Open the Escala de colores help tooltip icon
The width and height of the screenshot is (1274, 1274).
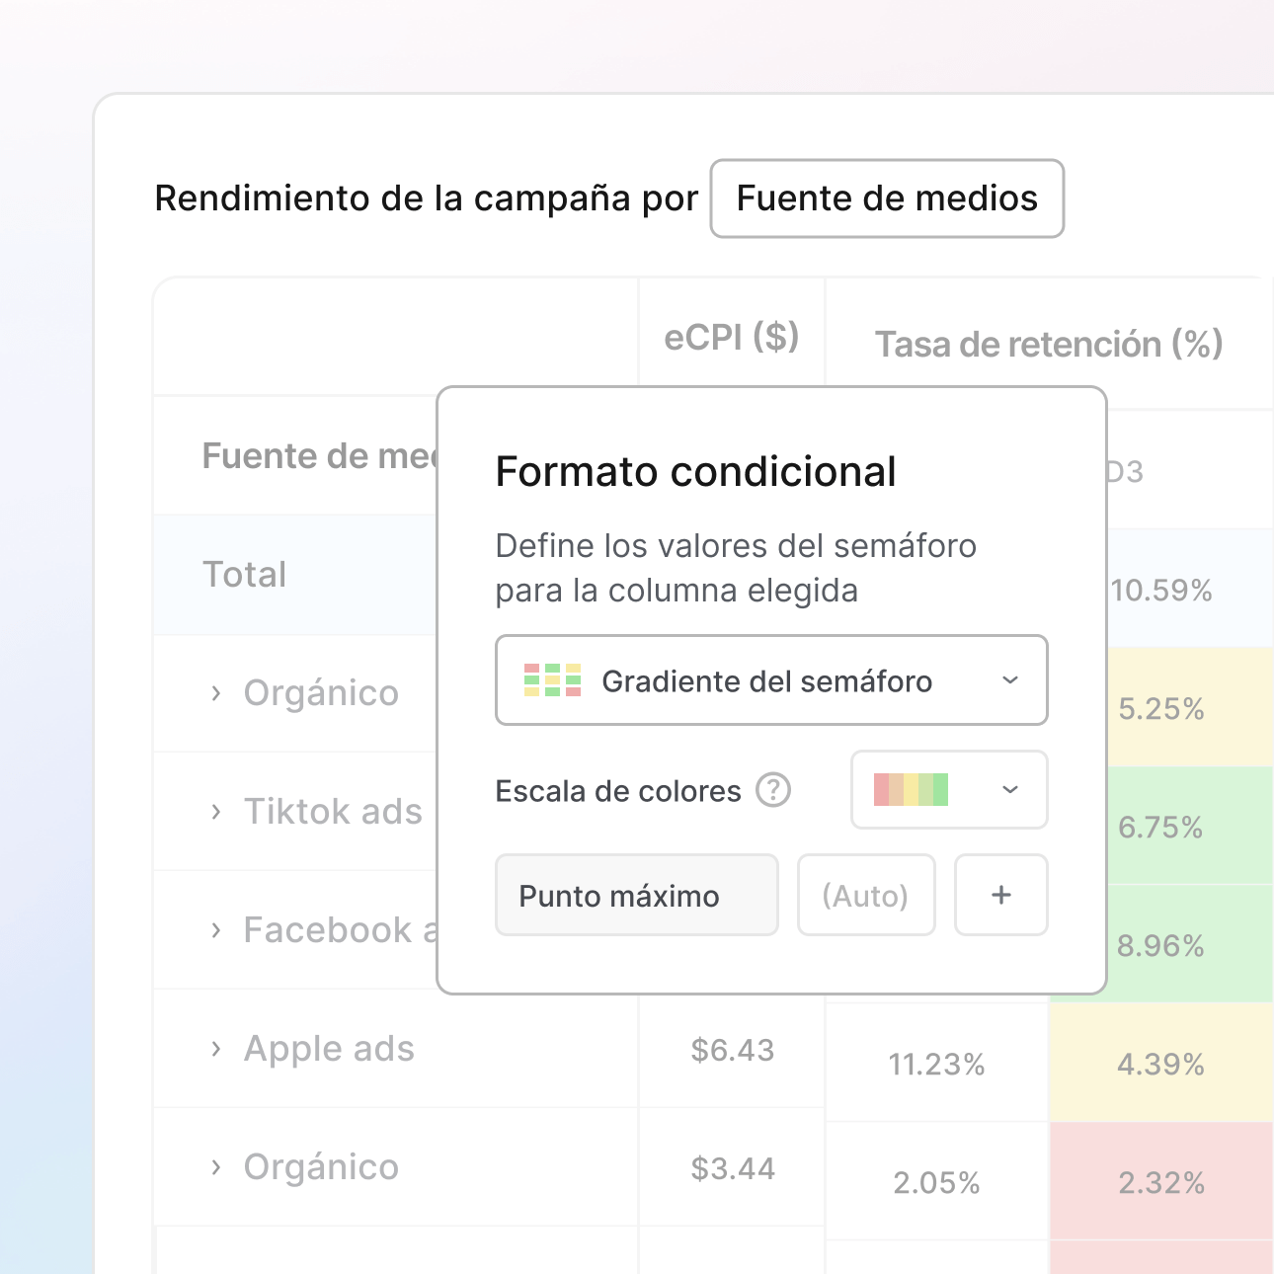[775, 790]
